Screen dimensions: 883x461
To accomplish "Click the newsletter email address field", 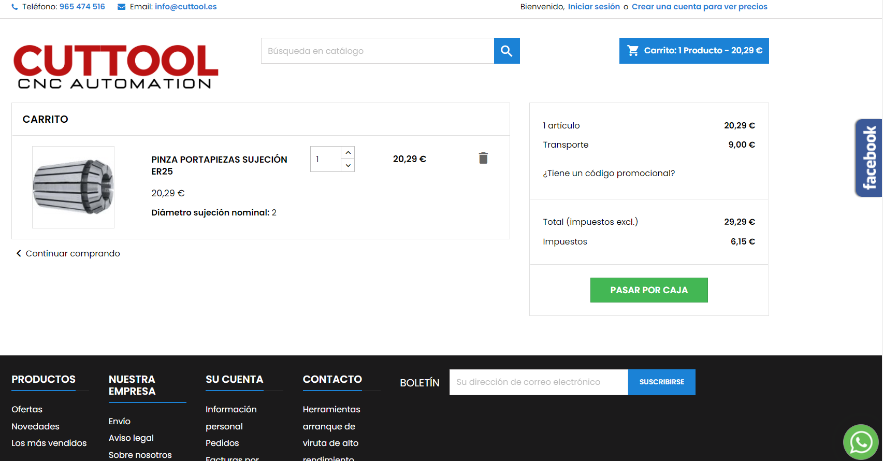I will click(x=539, y=382).
